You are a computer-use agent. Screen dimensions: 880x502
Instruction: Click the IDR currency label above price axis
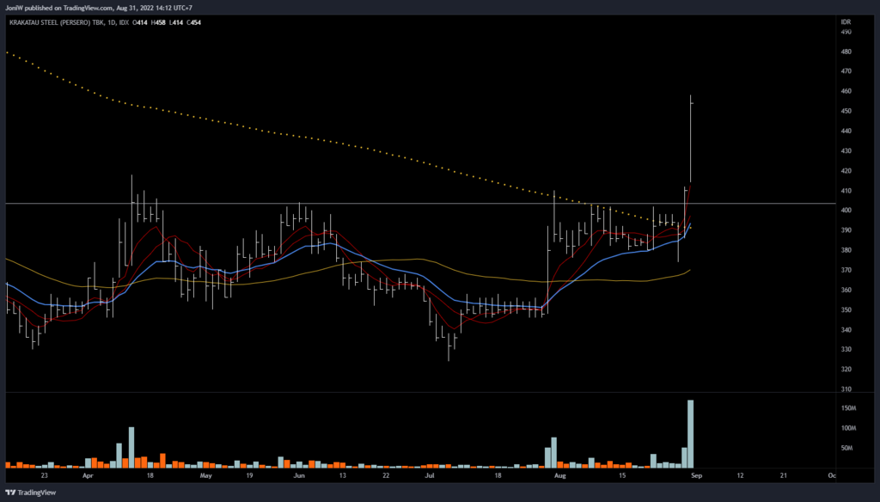click(846, 20)
